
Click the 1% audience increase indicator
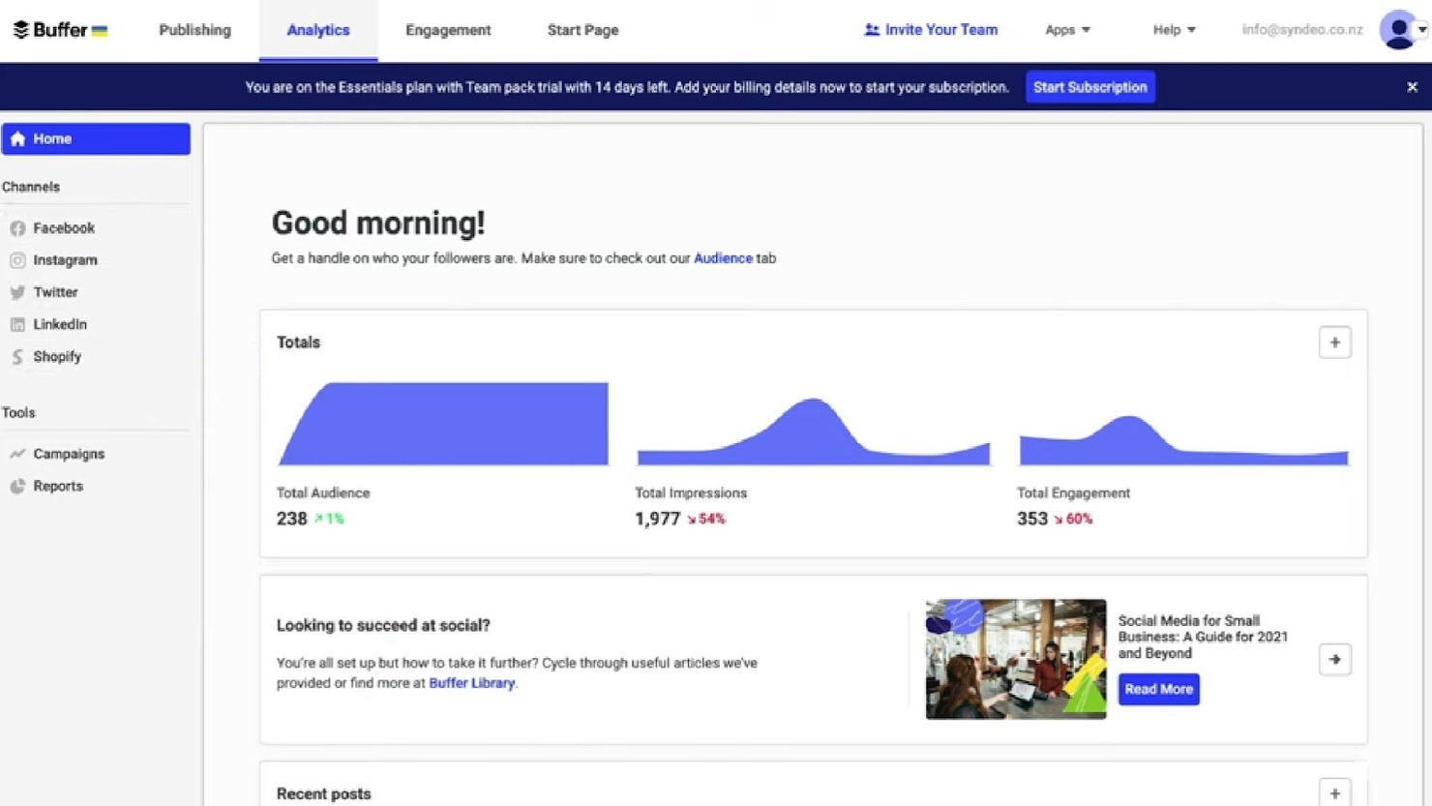(x=329, y=519)
